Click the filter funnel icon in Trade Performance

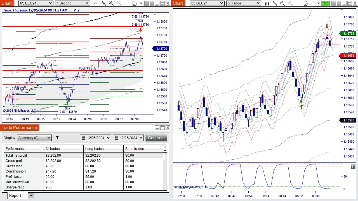click(57, 138)
